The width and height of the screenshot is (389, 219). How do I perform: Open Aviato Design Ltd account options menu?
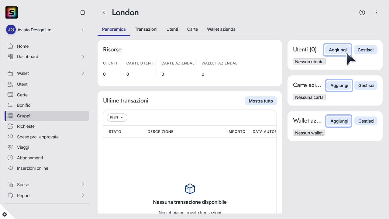click(x=83, y=30)
